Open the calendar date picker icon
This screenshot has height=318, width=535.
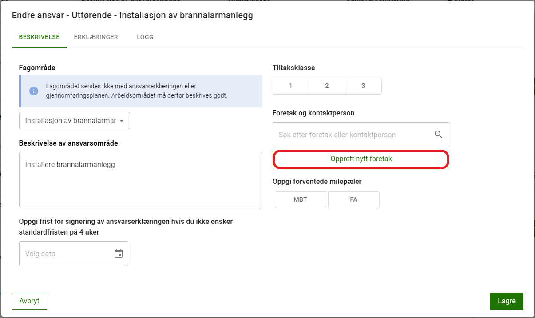click(x=119, y=254)
